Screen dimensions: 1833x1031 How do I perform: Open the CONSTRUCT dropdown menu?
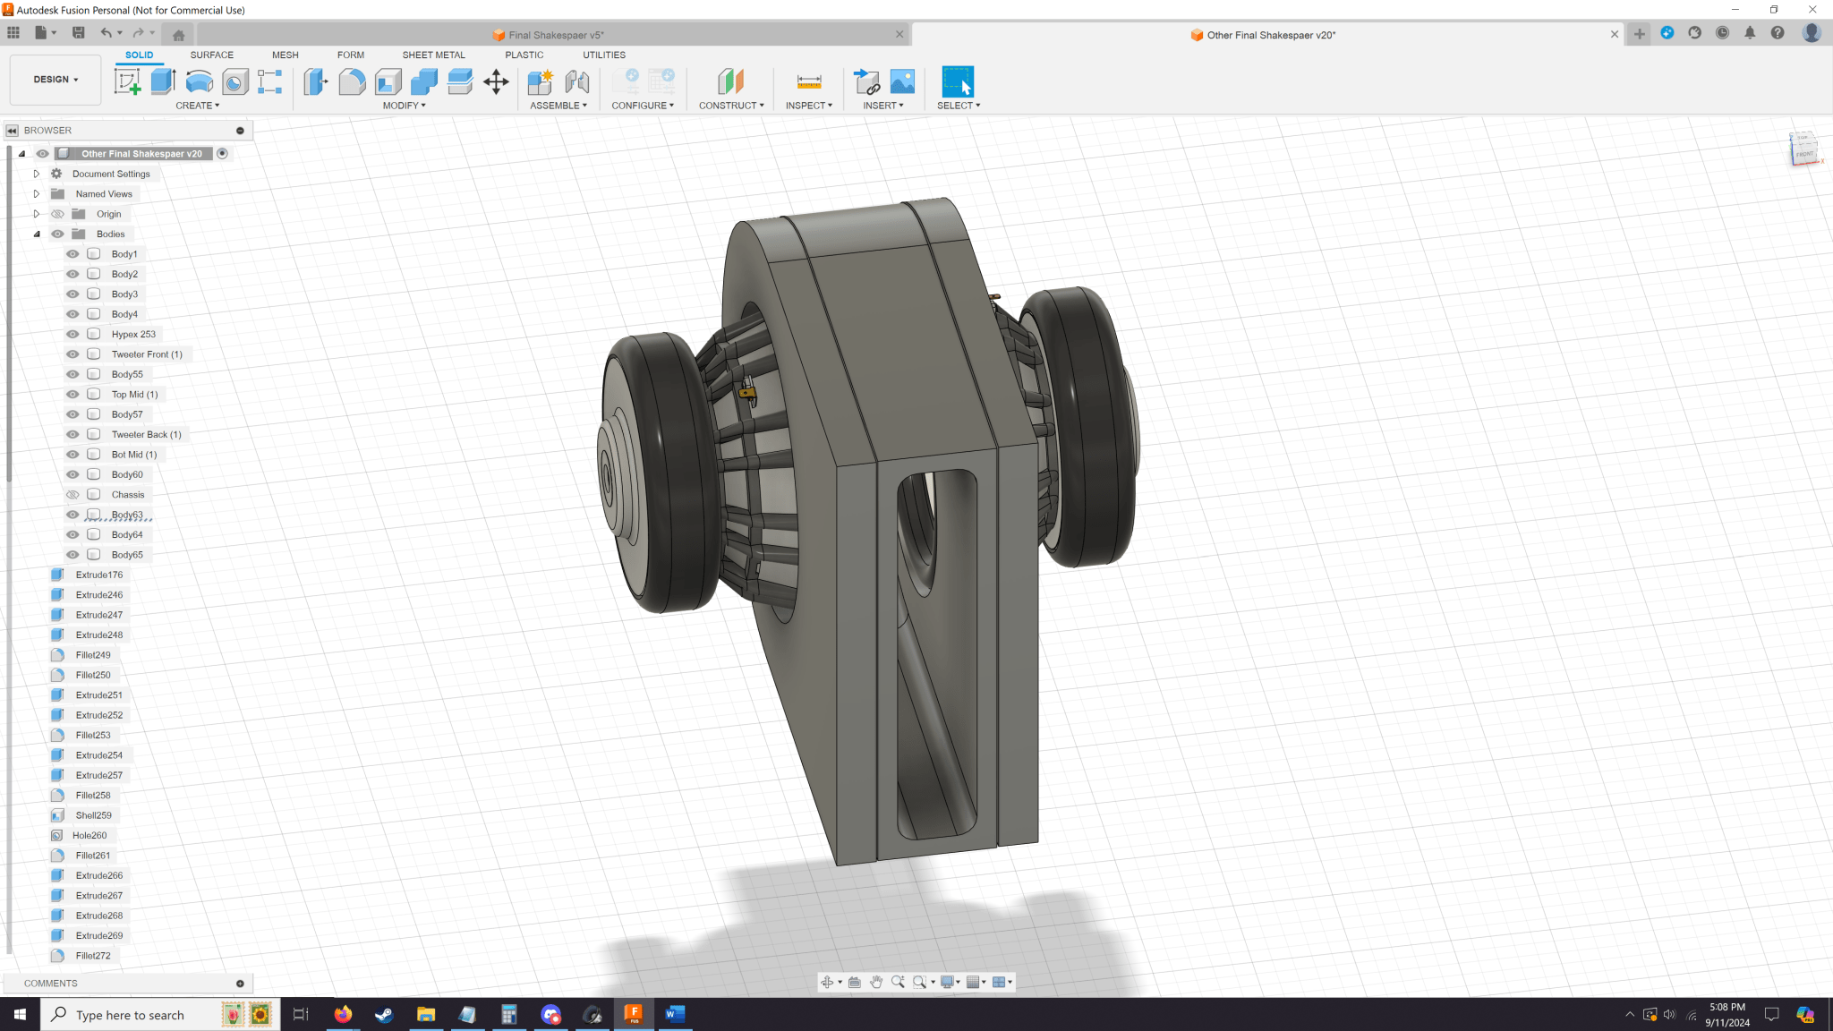[x=731, y=106]
